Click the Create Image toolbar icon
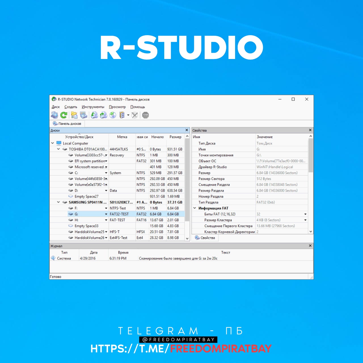Viewport: 363px width, 363px height. point(104,115)
